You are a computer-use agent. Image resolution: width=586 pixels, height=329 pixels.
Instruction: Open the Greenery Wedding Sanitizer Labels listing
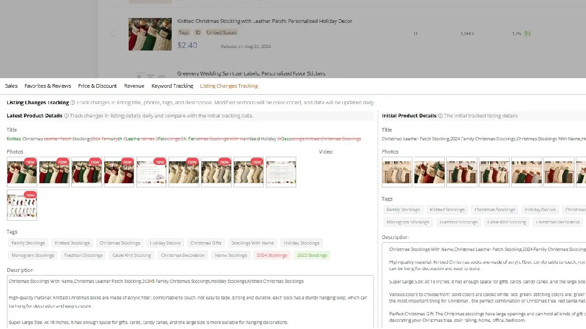[x=252, y=73]
